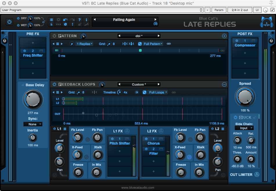Viewport: 276px width, 191px height.
Task: Toggle Compressor effect power
Action: 237,41
